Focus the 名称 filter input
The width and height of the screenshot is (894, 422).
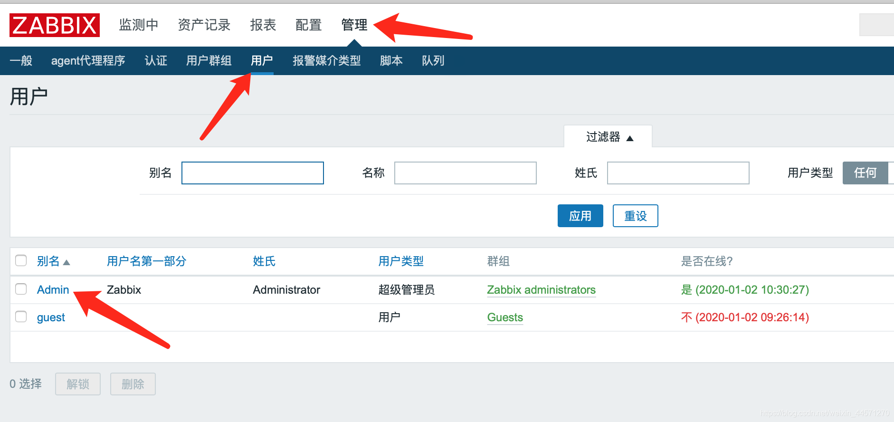tap(466, 173)
